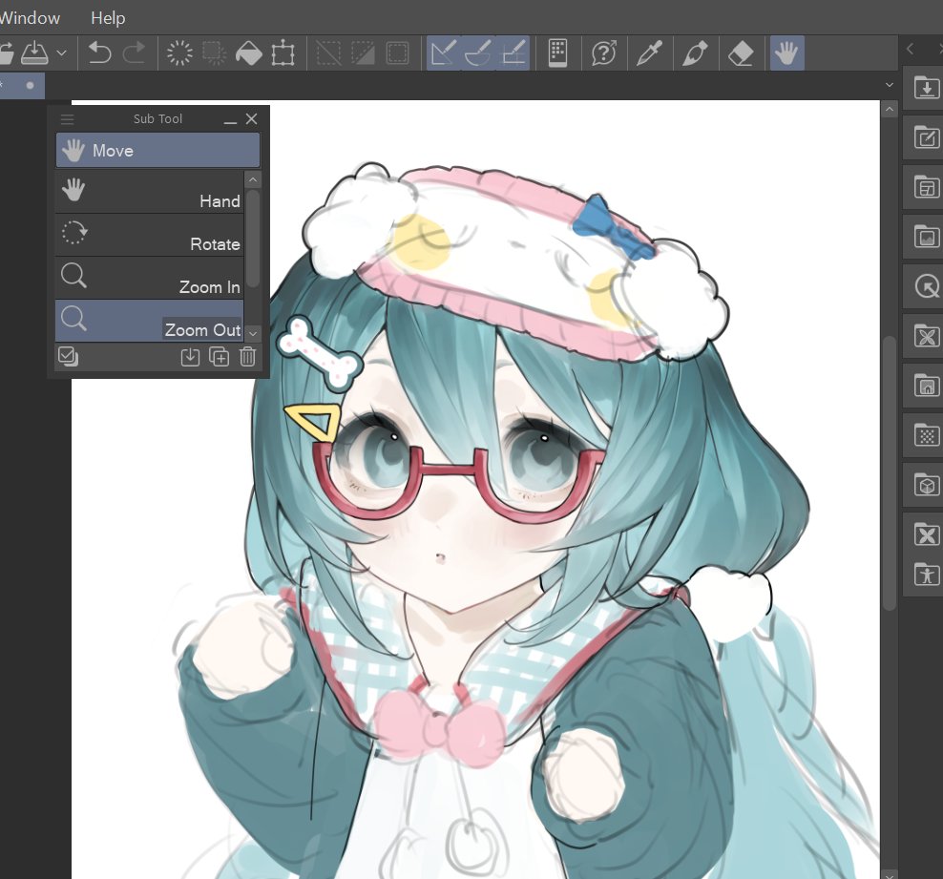Image resolution: width=943 pixels, height=879 pixels.
Task: Click Import sub tool icon in Sub Tool footer
Action: 190,357
